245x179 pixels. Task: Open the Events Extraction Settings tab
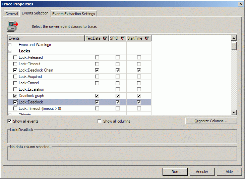coord(74,14)
